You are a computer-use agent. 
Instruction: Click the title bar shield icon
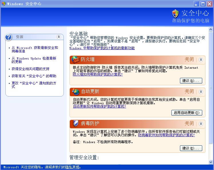click(3, 4)
